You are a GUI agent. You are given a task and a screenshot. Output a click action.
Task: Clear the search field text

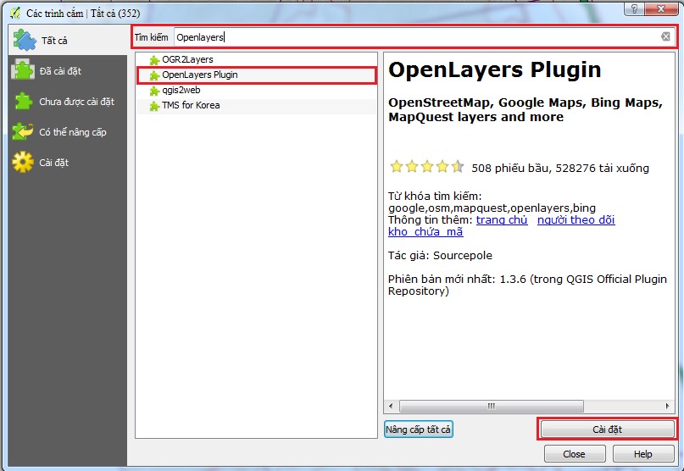[x=665, y=36]
